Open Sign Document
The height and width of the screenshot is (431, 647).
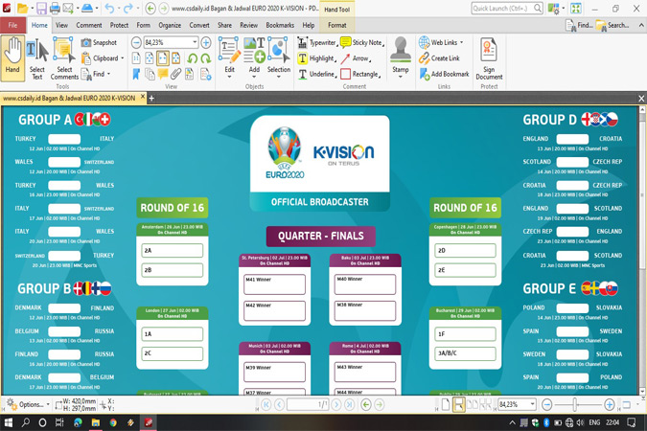click(489, 58)
